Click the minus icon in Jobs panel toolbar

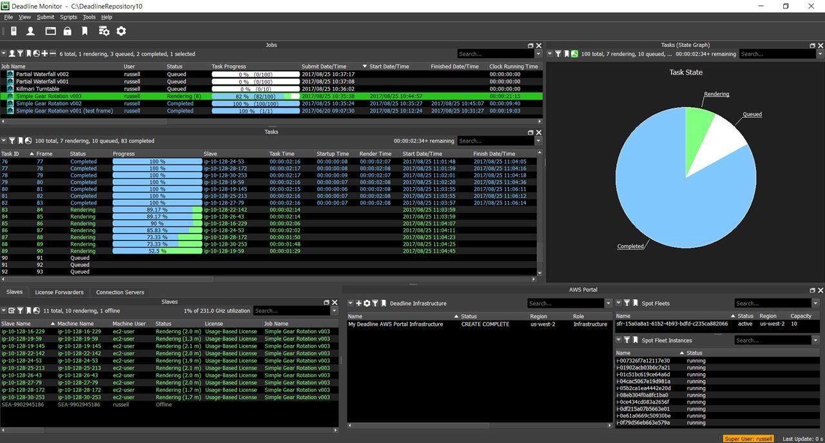click(x=53, y=54)
